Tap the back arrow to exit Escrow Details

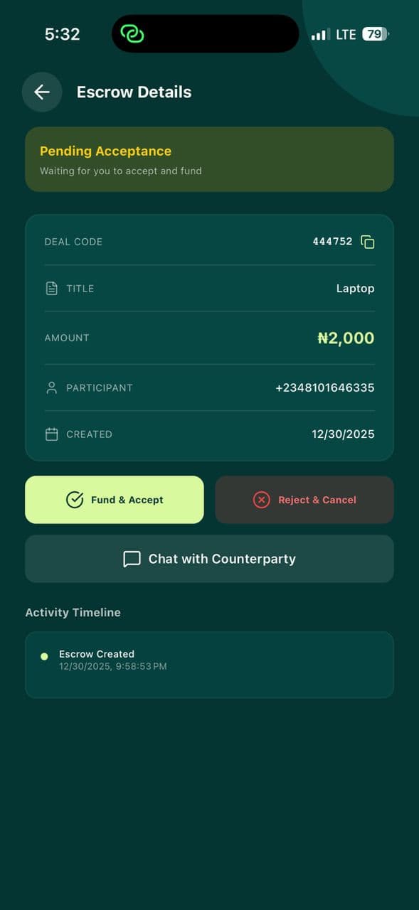coord(41,92)
